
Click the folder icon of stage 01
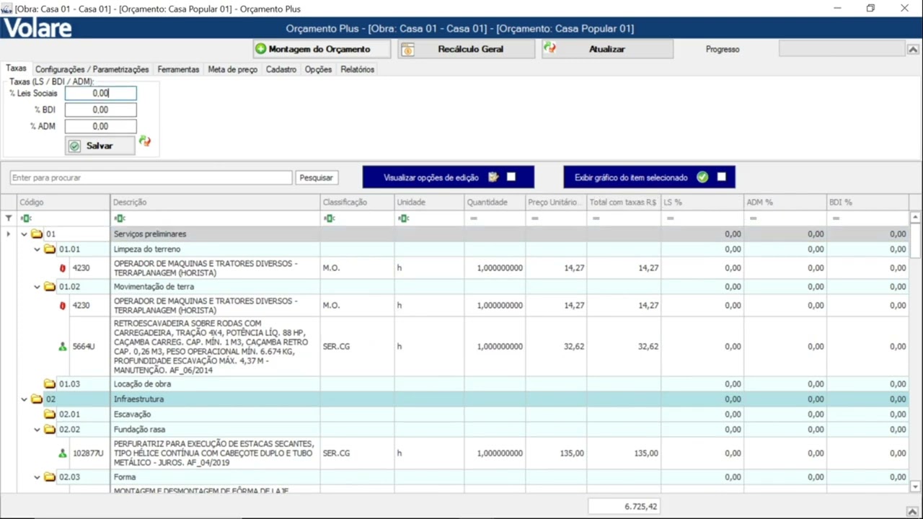(x=37, y=234)
